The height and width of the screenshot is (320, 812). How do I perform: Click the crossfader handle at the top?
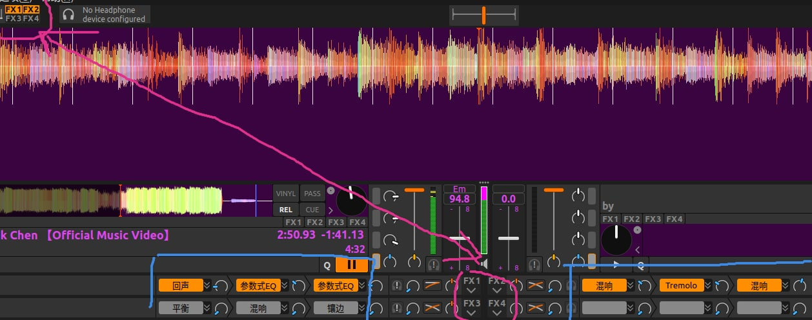[x=483, y=14]
